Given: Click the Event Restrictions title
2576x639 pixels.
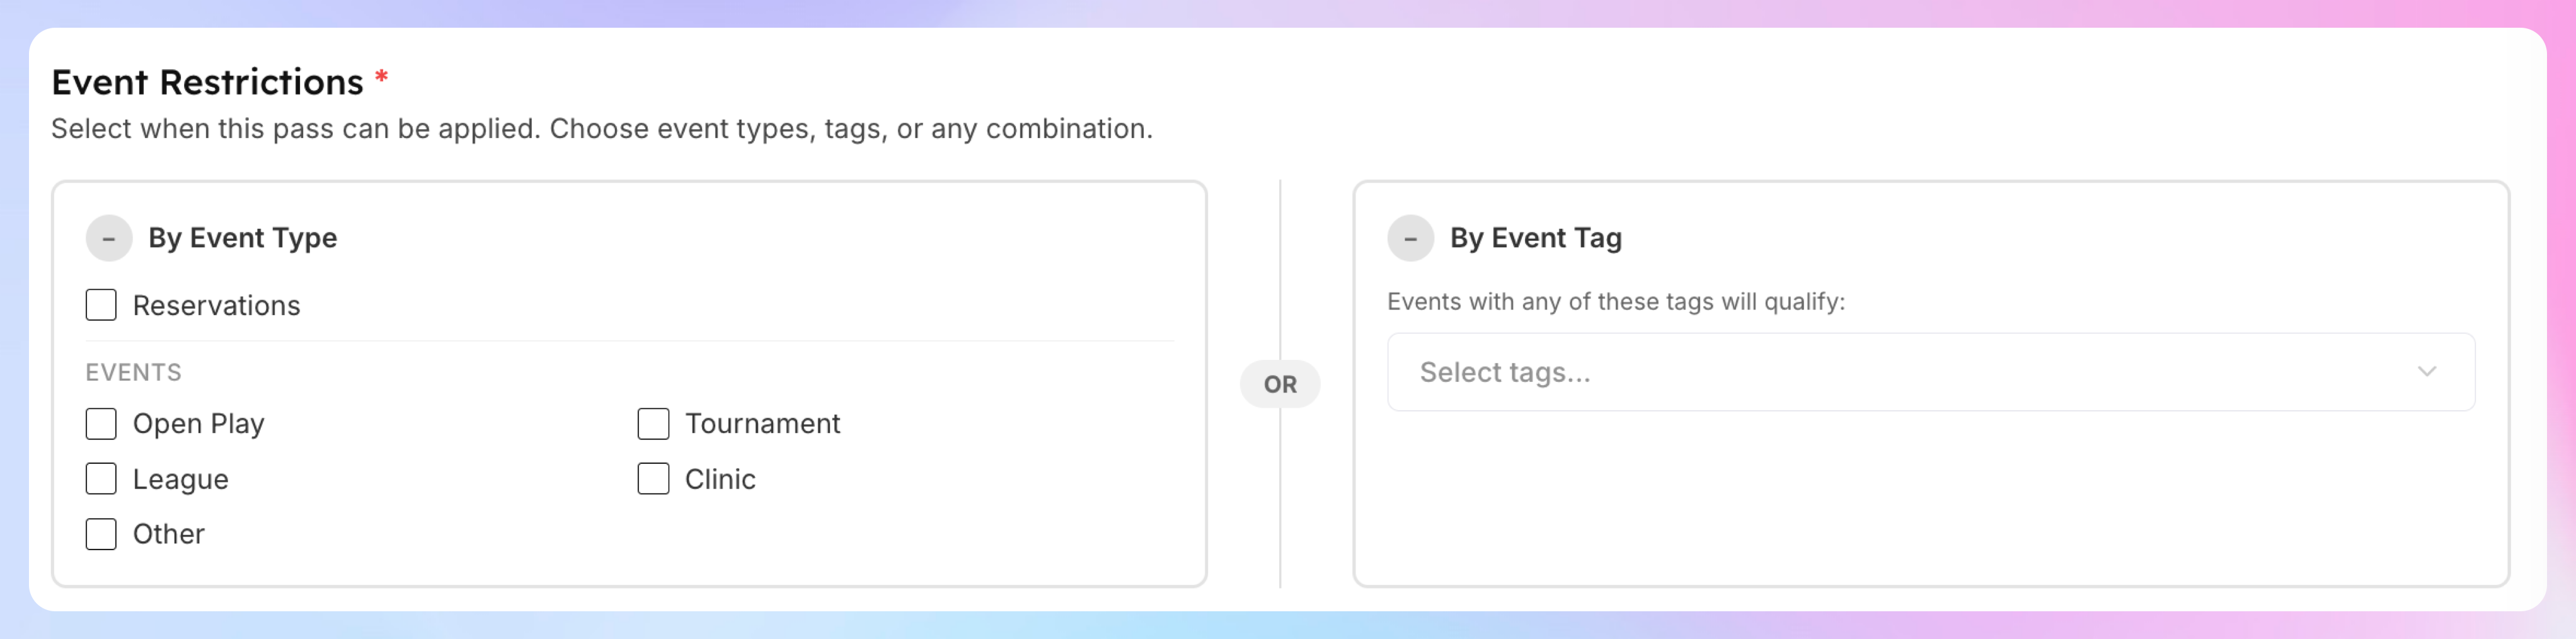Looking at the screenshot, I should click(x=207, y=82).
